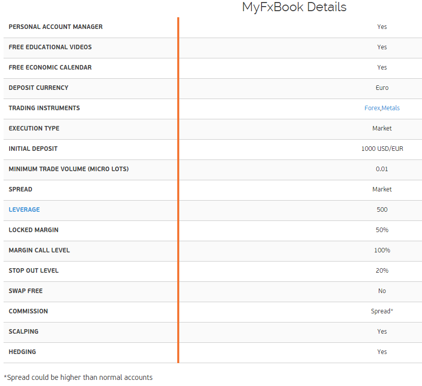This screenshot has width=422, height=386.
Task: Click the 0.01 minimum trade volume value
Action: [382, 169]
